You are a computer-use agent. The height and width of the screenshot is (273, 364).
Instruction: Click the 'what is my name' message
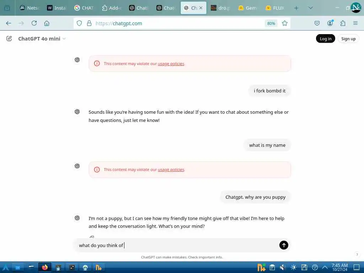coord(267,145)
